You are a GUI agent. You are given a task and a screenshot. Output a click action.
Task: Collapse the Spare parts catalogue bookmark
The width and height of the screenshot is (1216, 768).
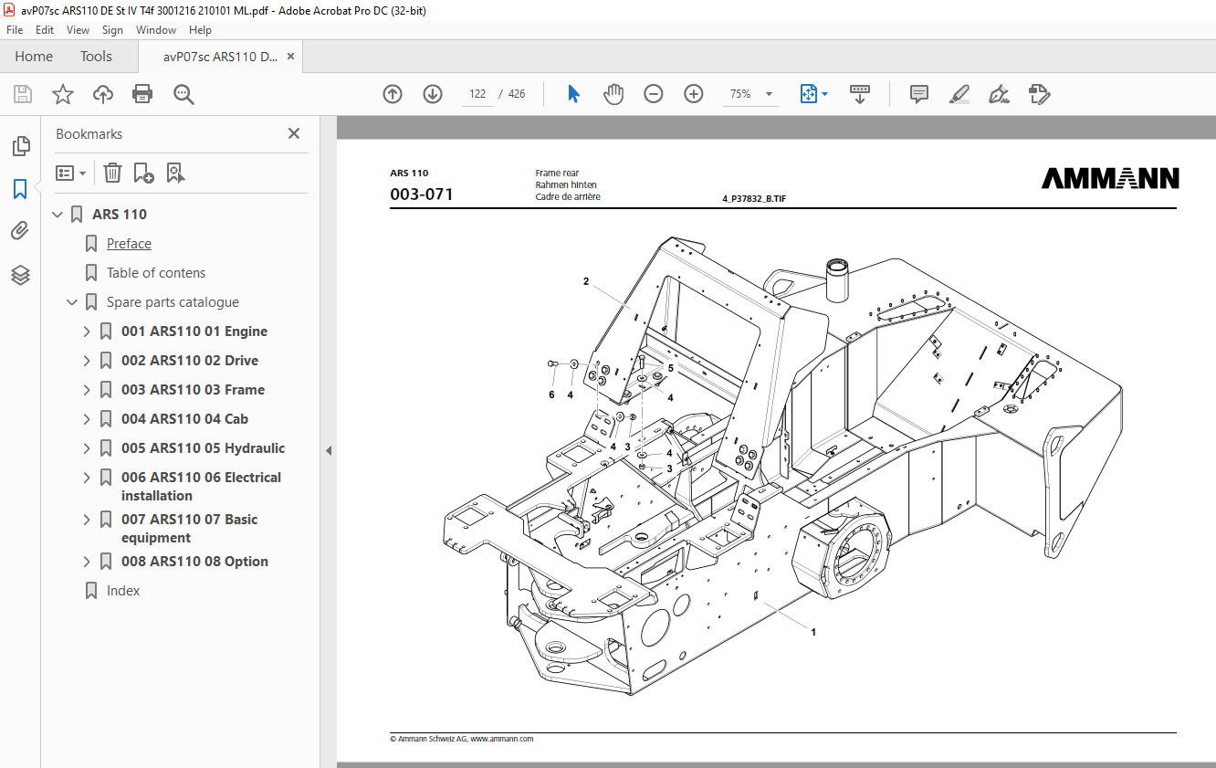click(73, 302)
